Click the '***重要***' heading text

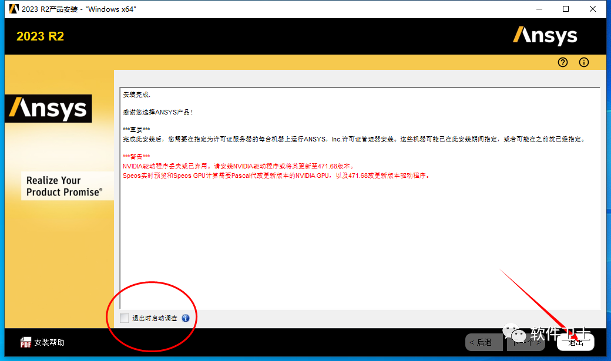point(136,129)
